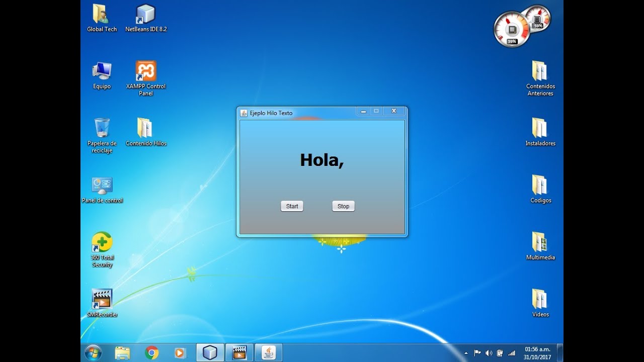Switch to NetBeans taskbar button
Image resolution: width=644 pixels, height=362 pixels.
[210, 353]
